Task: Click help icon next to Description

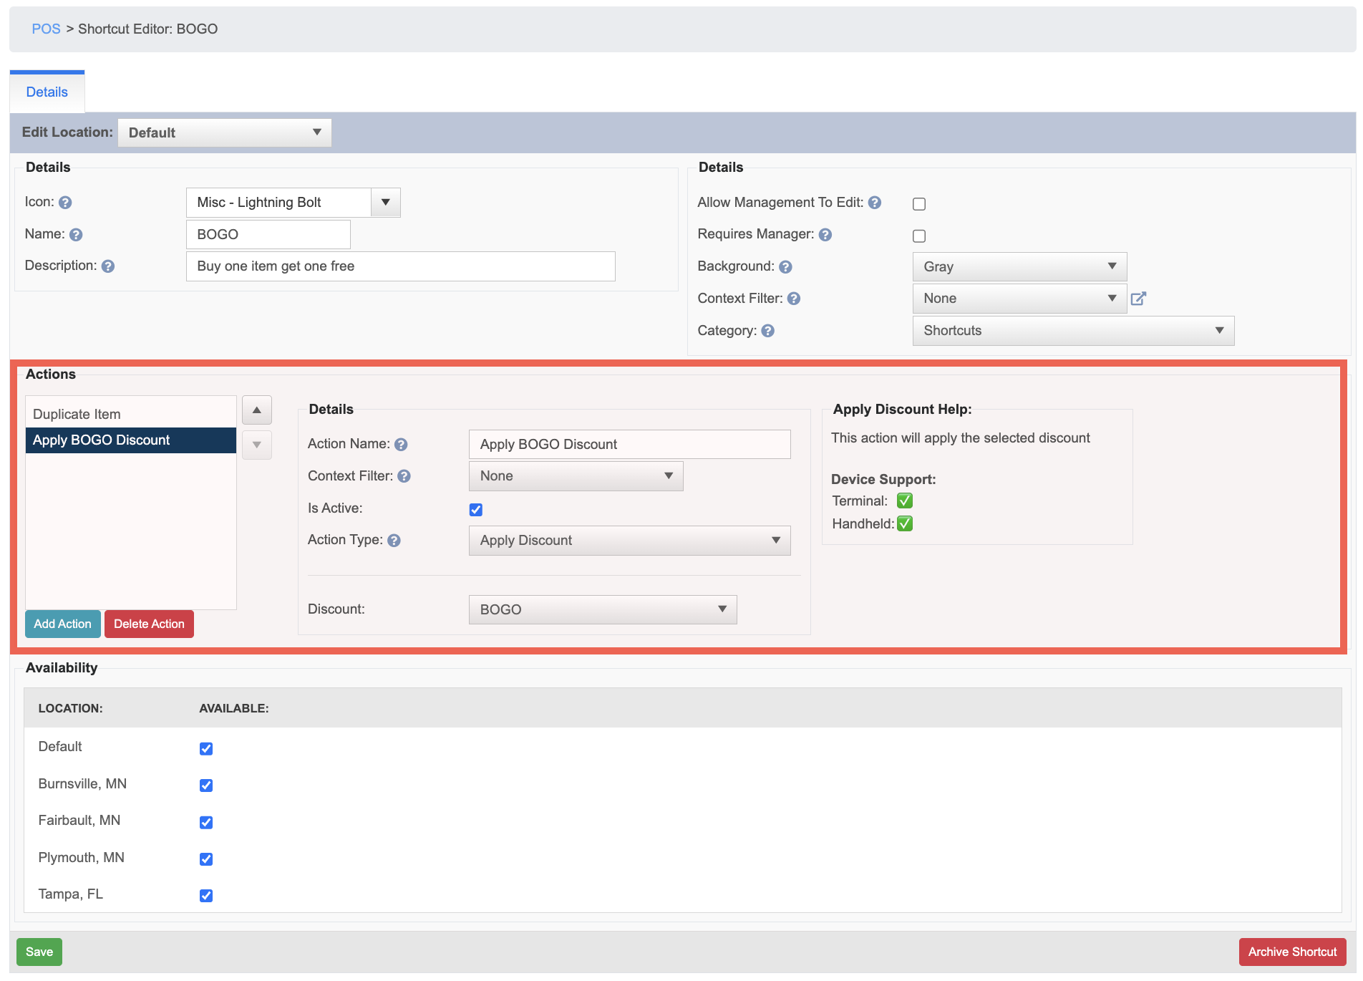Action: click(108, 266)
